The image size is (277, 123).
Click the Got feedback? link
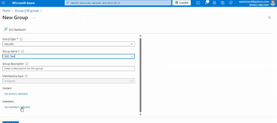coord(17,30)
